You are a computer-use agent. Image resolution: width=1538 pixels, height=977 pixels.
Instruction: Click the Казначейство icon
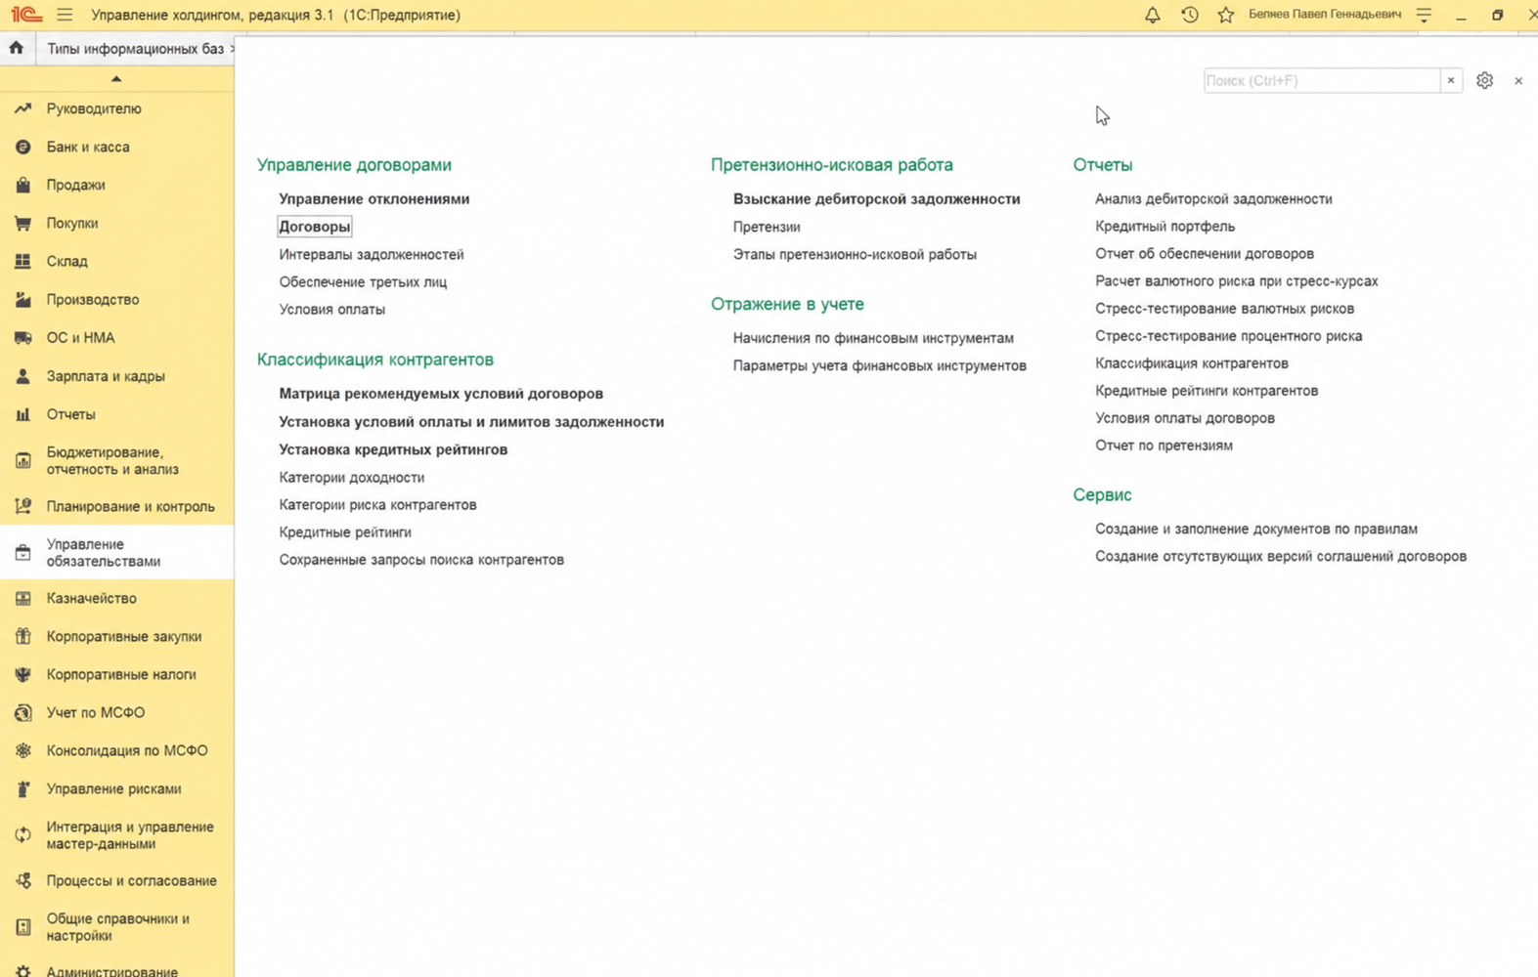coord(22,598)
